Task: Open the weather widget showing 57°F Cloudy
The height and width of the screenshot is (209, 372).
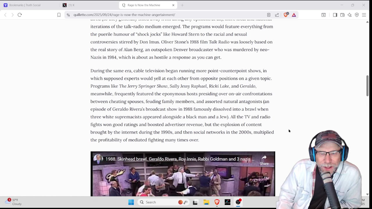Action: coord(13,202)
